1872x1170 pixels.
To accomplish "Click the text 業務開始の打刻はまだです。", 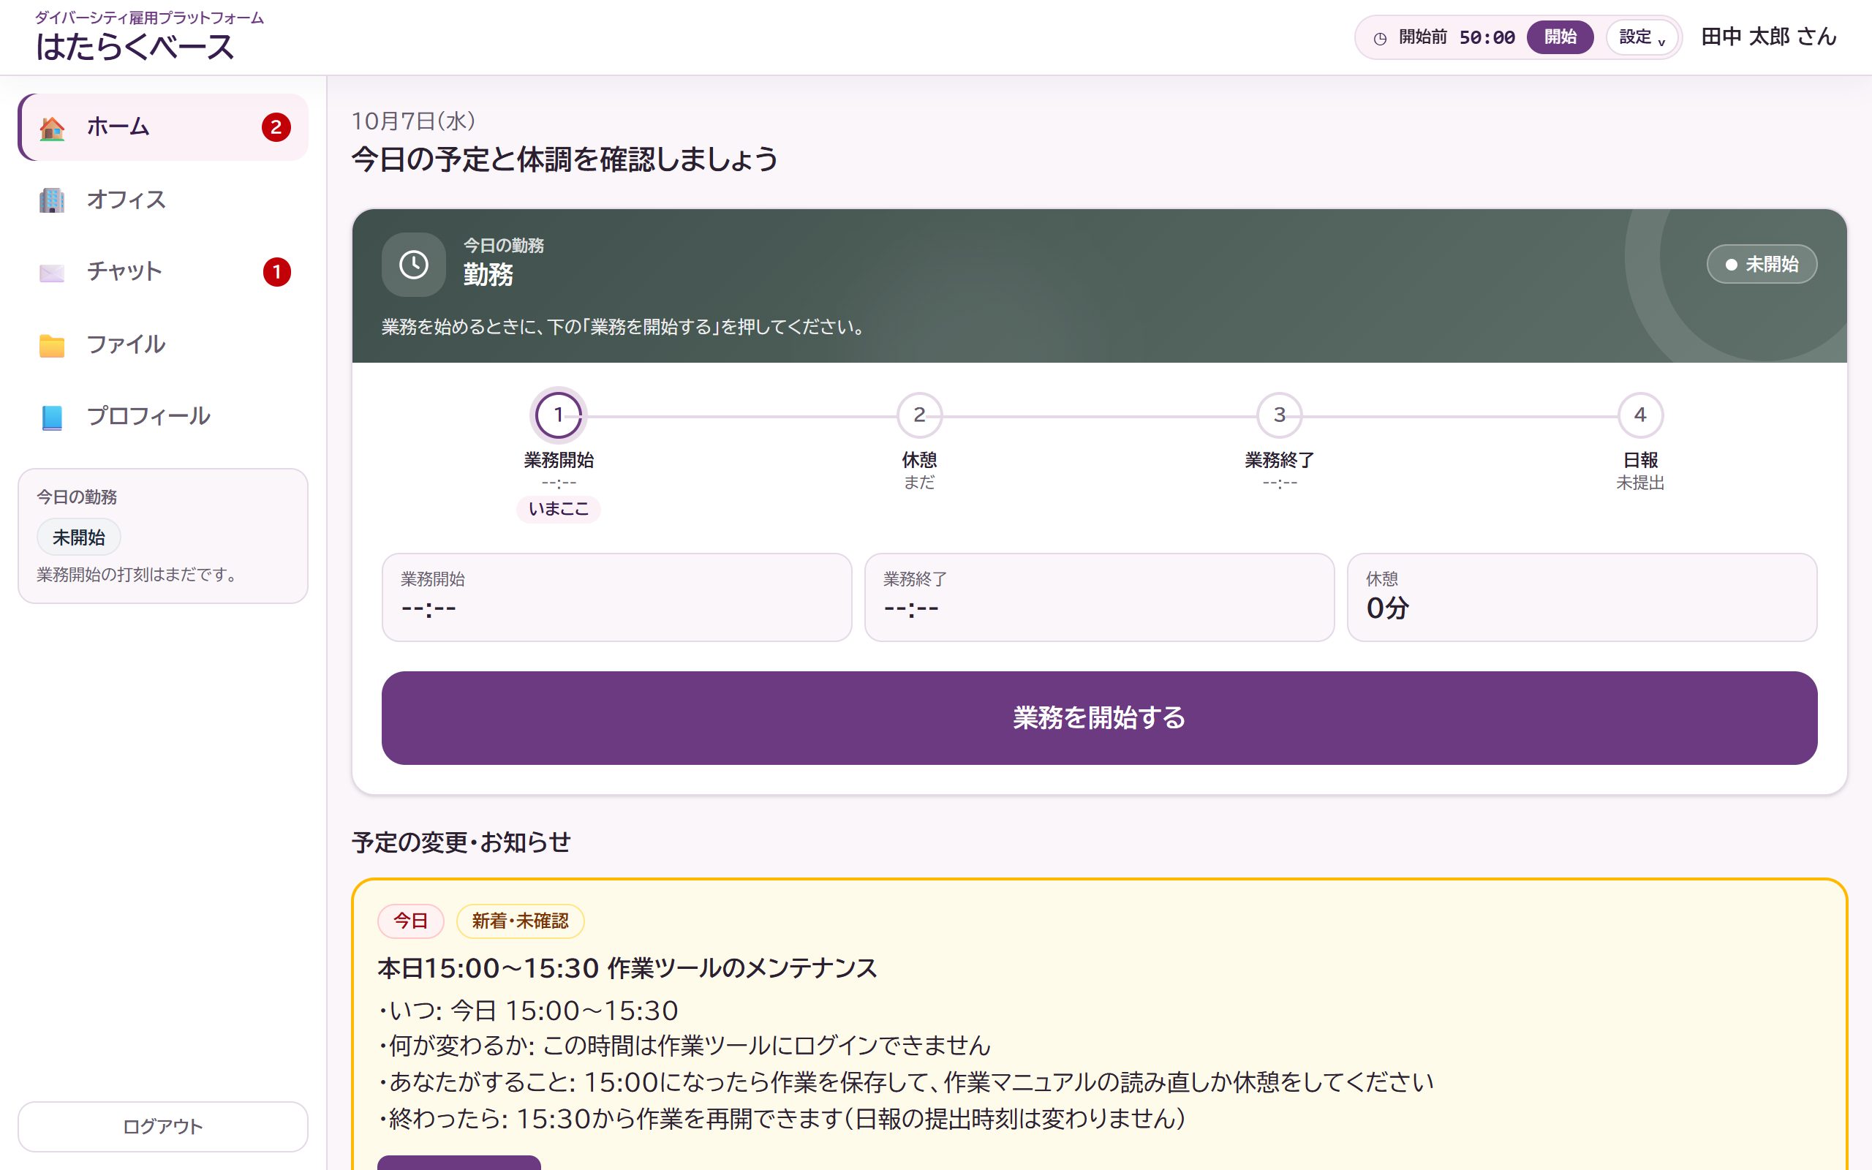I will point(139,575).
